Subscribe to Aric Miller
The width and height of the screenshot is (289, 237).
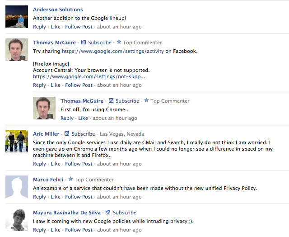(x=83, y=134)
